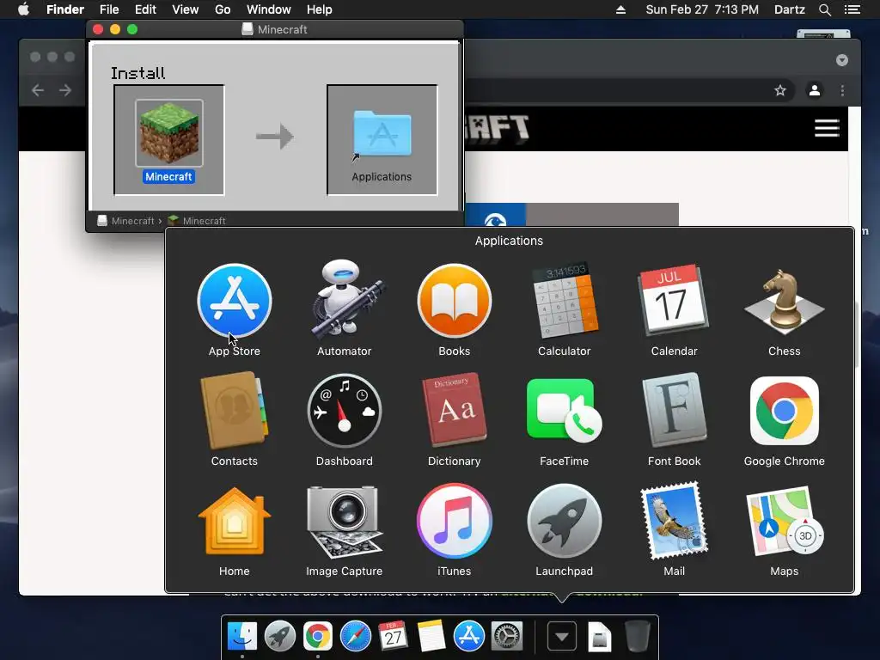880x660 pixels.
Task: Open Home app in the Applications stack
Action: click(235, 522)
